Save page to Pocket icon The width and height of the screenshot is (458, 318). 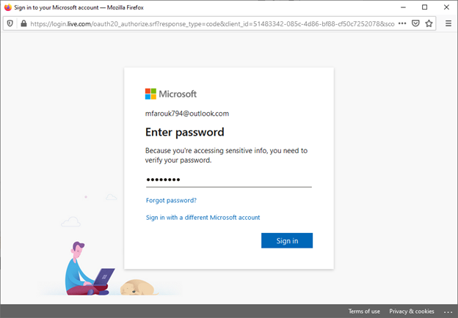[415, 23]
